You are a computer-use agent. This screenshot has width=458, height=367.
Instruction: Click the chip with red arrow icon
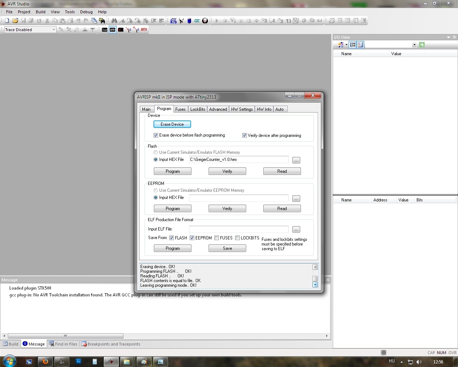[121, 30]
